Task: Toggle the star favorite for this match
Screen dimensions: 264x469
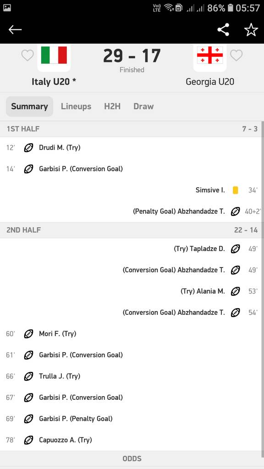Action: pos(251,30)
